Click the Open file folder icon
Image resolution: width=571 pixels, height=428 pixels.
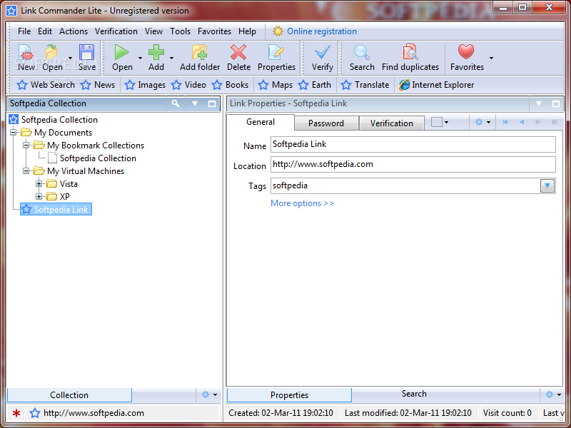pos(52,58)
